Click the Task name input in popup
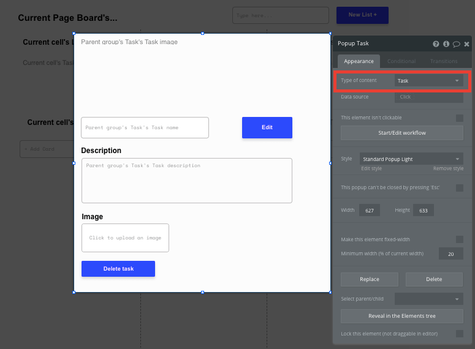Screen dimensions: 475x349 click(145, 128)
